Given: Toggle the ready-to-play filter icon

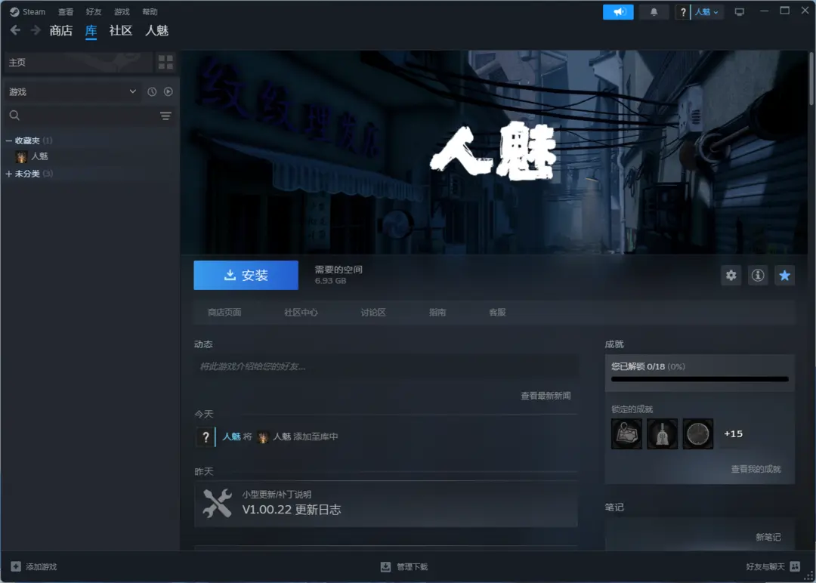Looking at the screenshot, I should coord(168,91).
